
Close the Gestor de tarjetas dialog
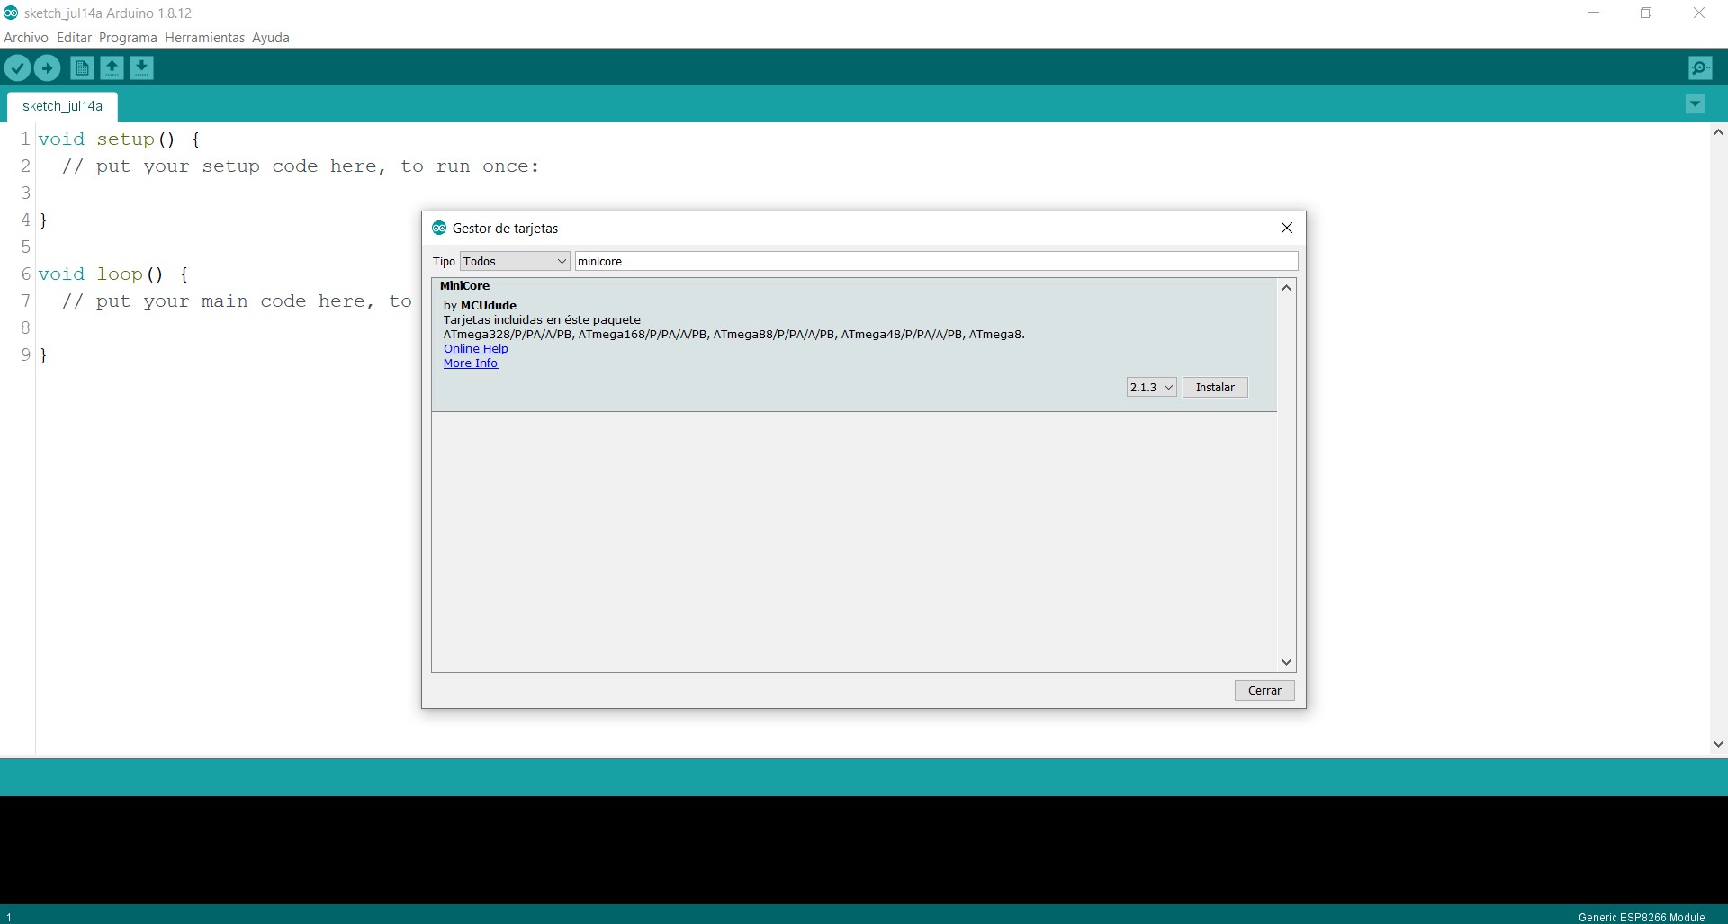coord(1287,228)
